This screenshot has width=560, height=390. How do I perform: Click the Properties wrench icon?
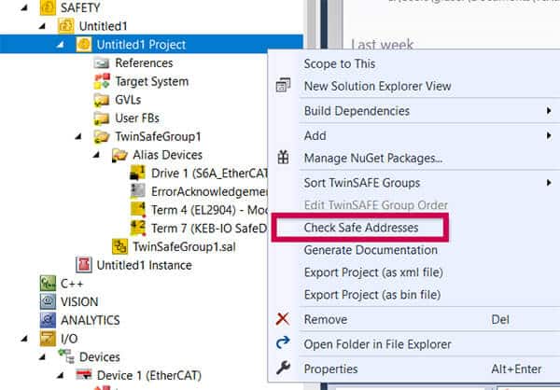(x=283, y=368)
